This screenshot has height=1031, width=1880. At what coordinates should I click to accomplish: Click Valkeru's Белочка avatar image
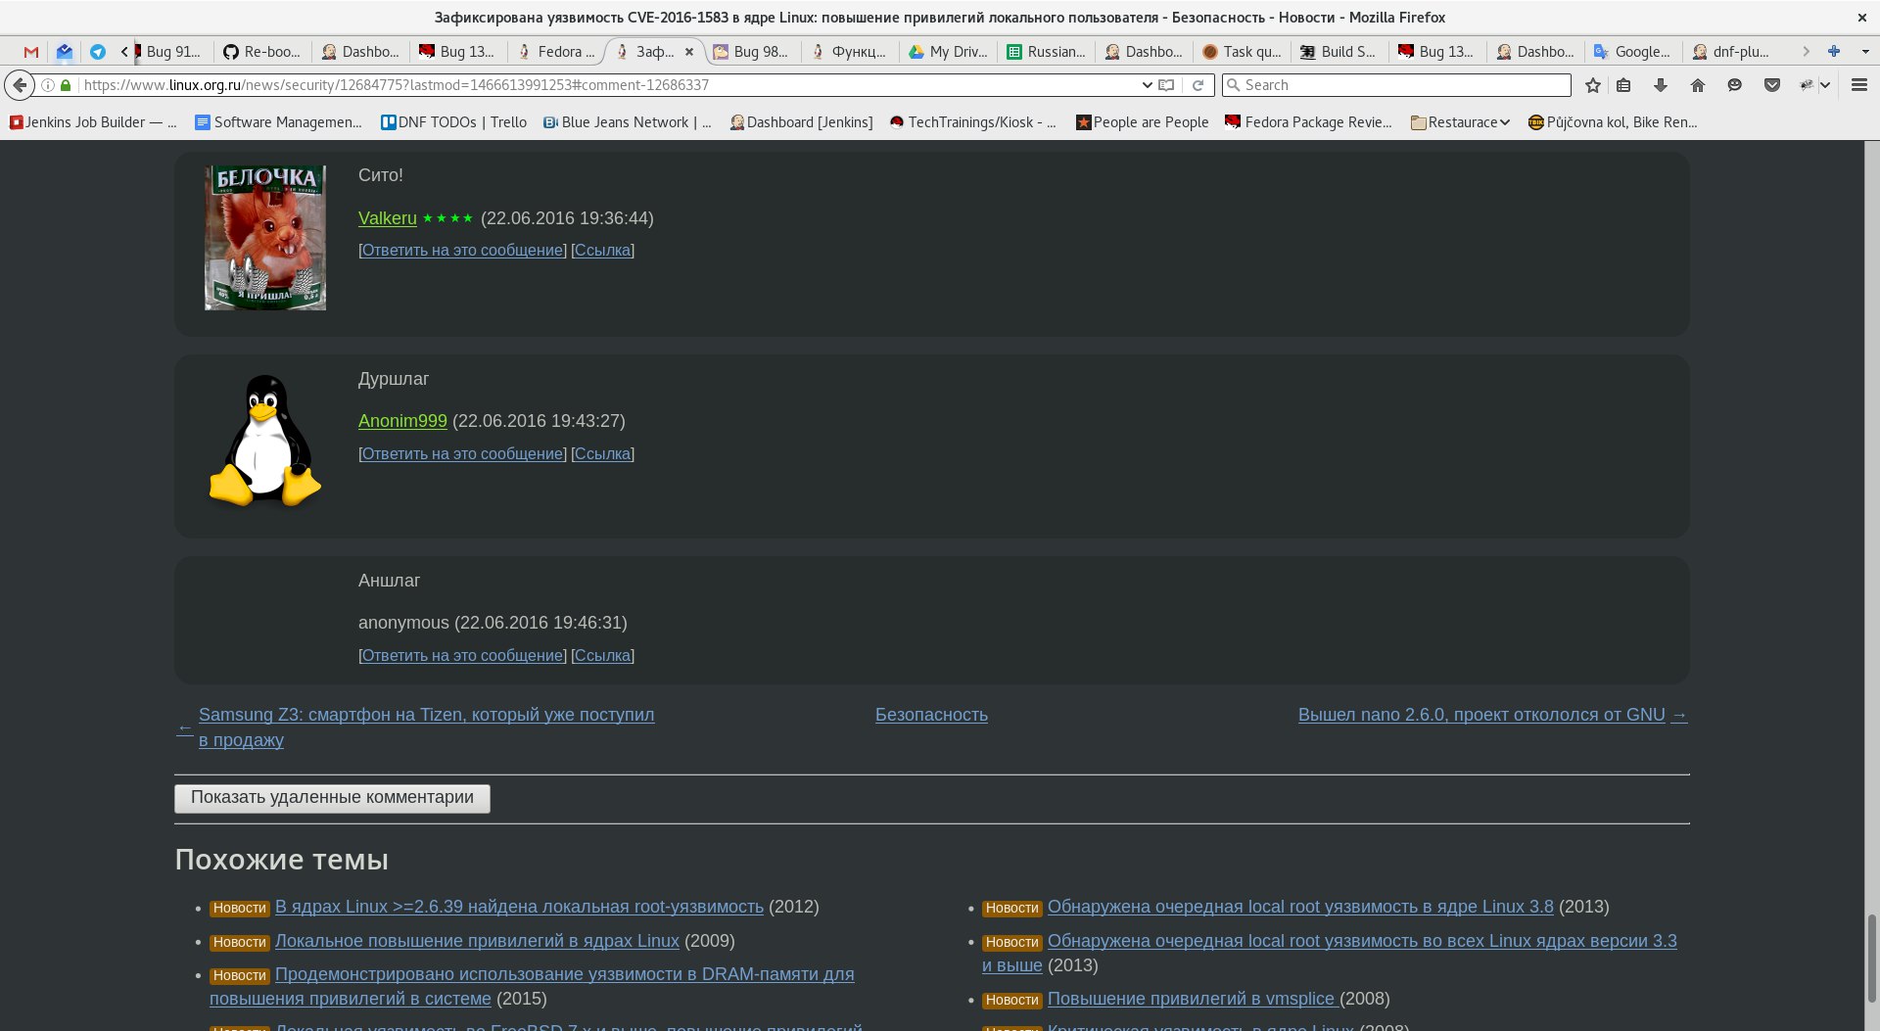click(265, 238)
